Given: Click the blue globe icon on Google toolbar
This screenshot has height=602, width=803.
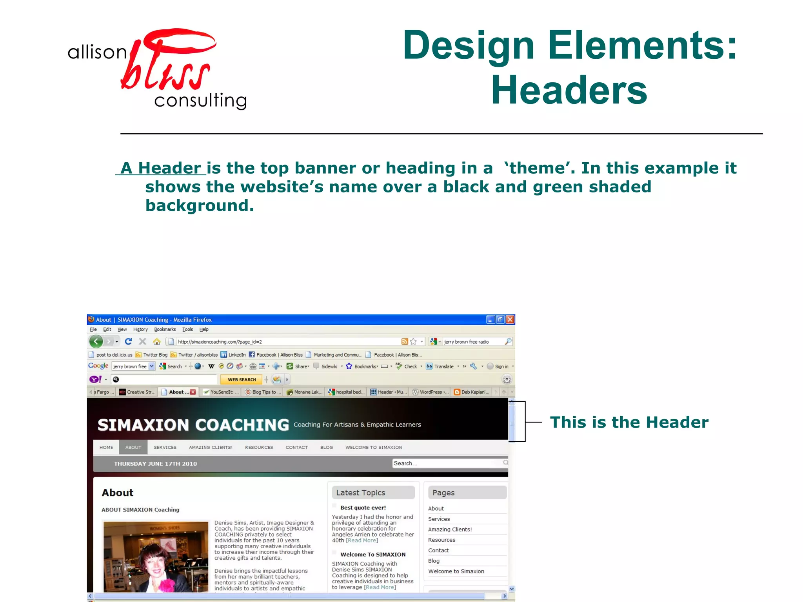Looking at the screenshot, I should 198,366.
